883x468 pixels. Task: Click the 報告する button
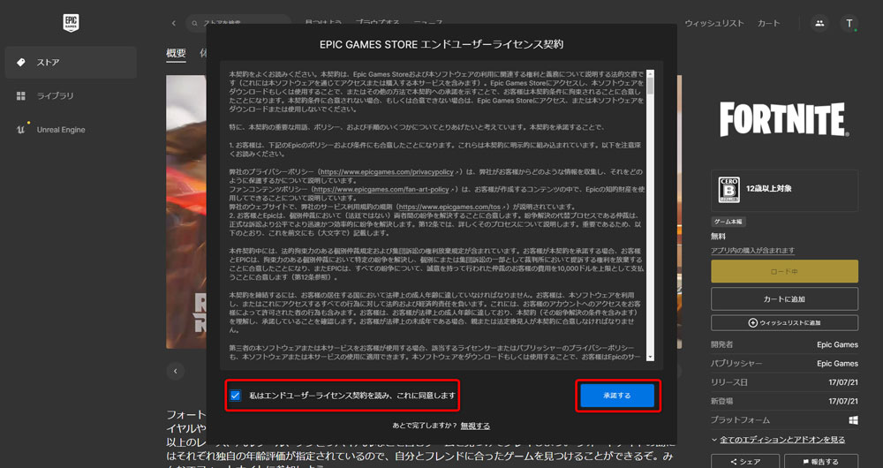click(821, 461)
